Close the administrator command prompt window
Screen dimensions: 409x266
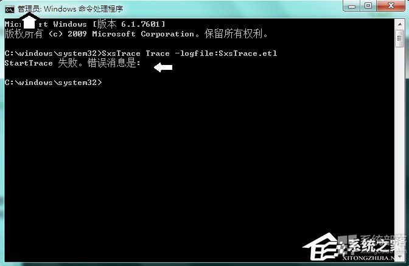[x=391, y=5]
